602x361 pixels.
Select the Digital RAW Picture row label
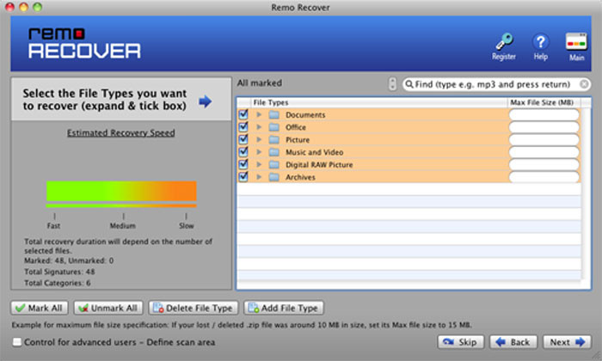[x=319, y=164]
